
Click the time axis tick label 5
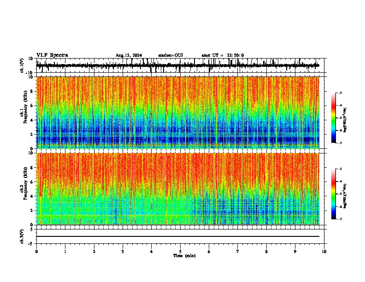180,252
